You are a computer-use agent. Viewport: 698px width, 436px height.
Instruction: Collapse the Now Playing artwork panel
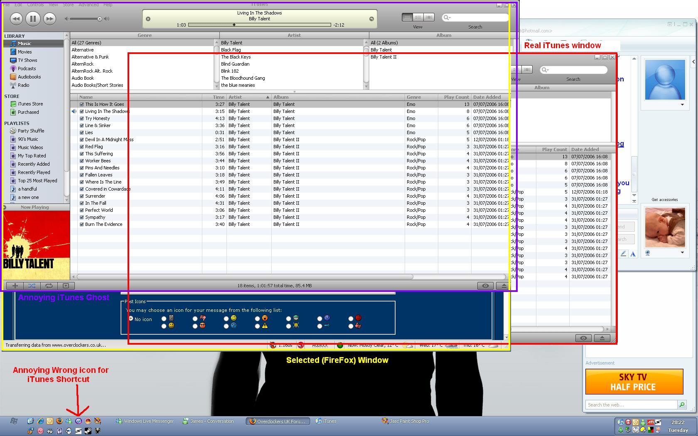(x=5, y=207)
